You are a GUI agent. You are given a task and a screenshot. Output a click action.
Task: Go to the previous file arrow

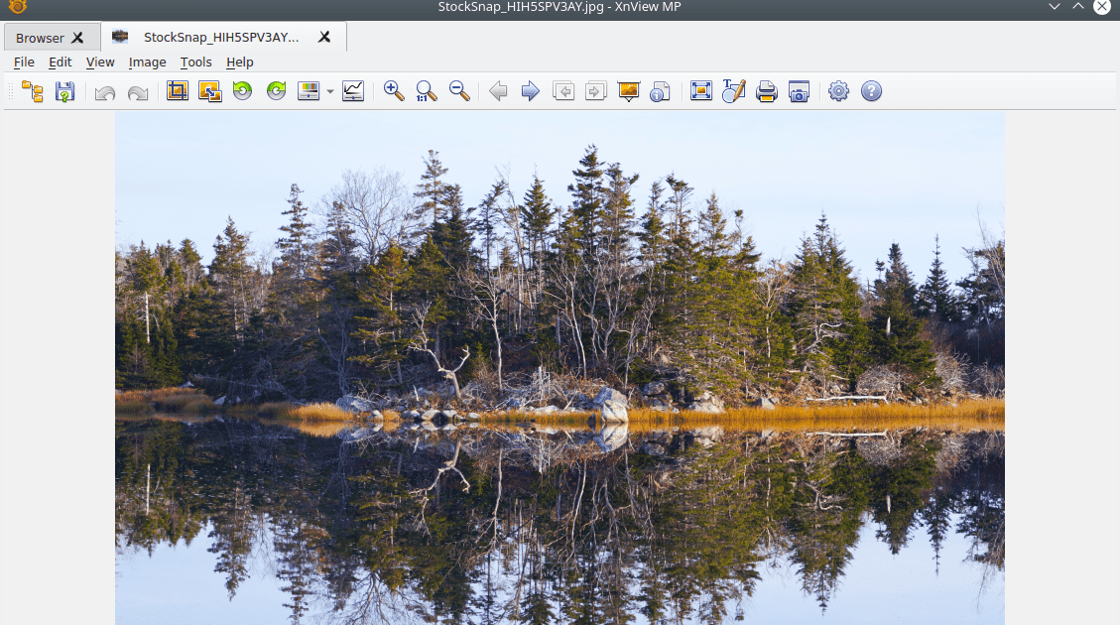[x=498, y=90]
